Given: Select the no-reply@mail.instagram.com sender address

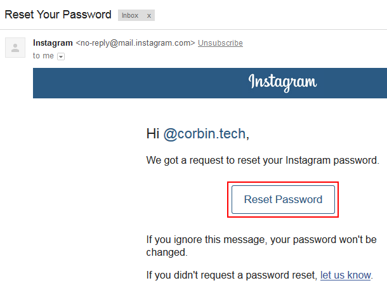Looking at the screenshot, I should 135,43.
